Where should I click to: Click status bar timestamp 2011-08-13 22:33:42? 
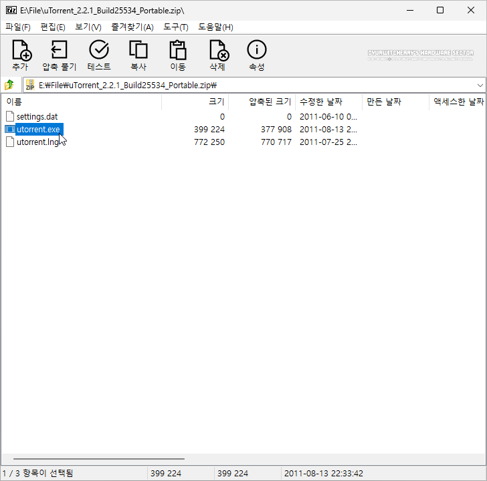point(323,473)
